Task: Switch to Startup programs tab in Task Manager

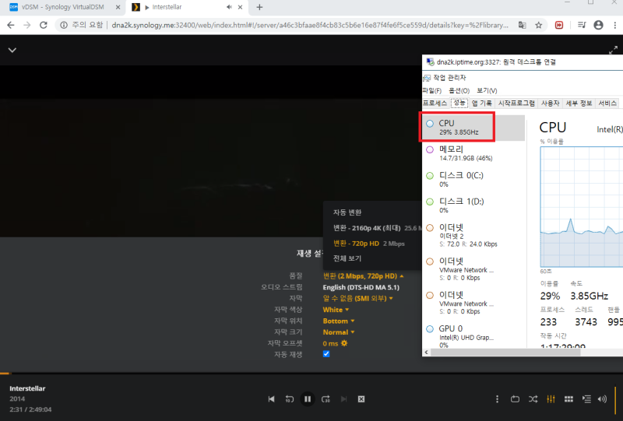Action: click(516, 103)
